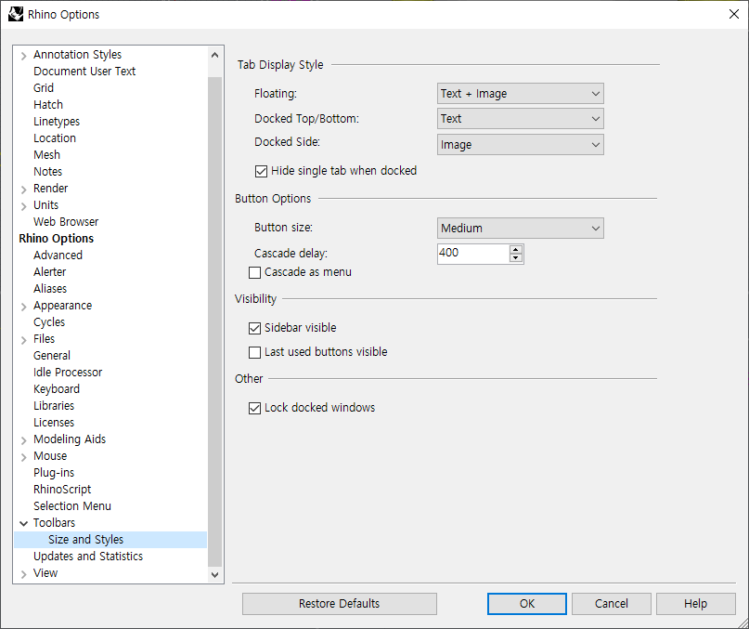Open the Docked Side dropdown

click(520, 144)
